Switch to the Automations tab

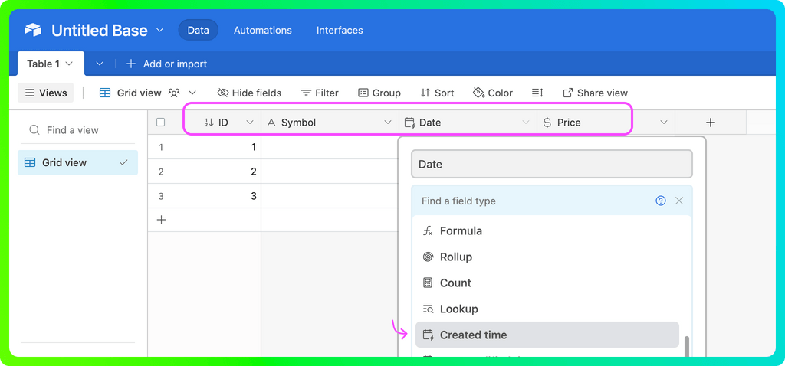click(x=262, y=30)
